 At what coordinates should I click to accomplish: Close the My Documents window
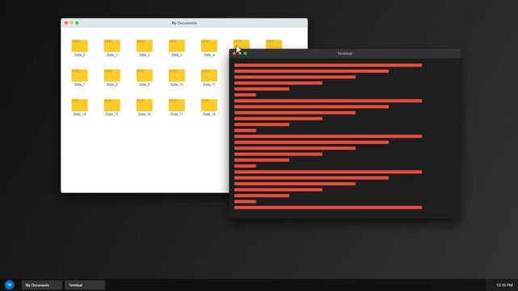(66, 23)
